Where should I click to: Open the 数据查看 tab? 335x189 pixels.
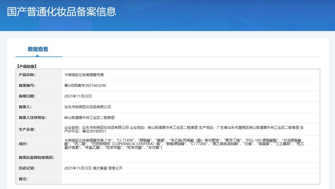point(38,49)
